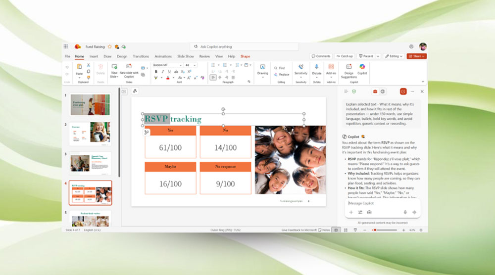Screen dimensions: 495x275
Task: Select the web globe icon in Copilot pane
Action: 383,92
